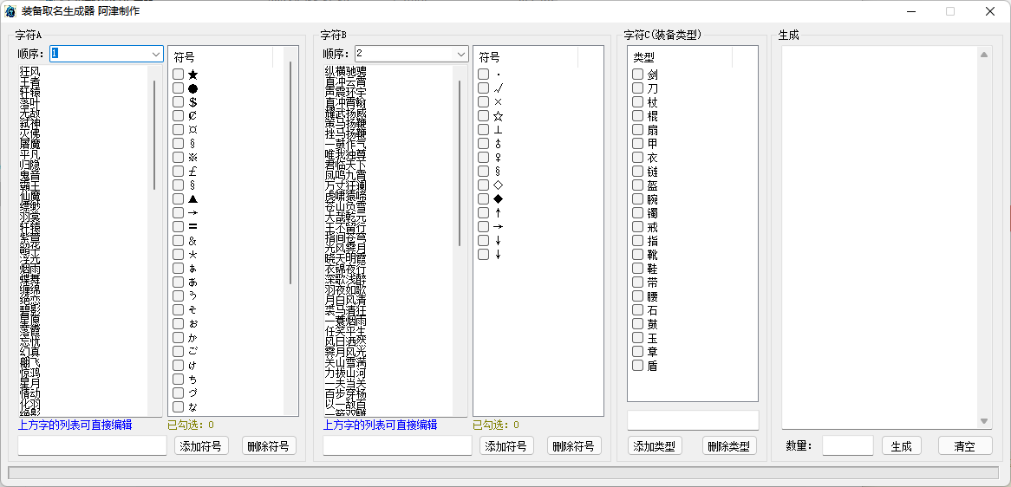Clear output with the 清空 button

pyautogui.click(x=964, y=445)
